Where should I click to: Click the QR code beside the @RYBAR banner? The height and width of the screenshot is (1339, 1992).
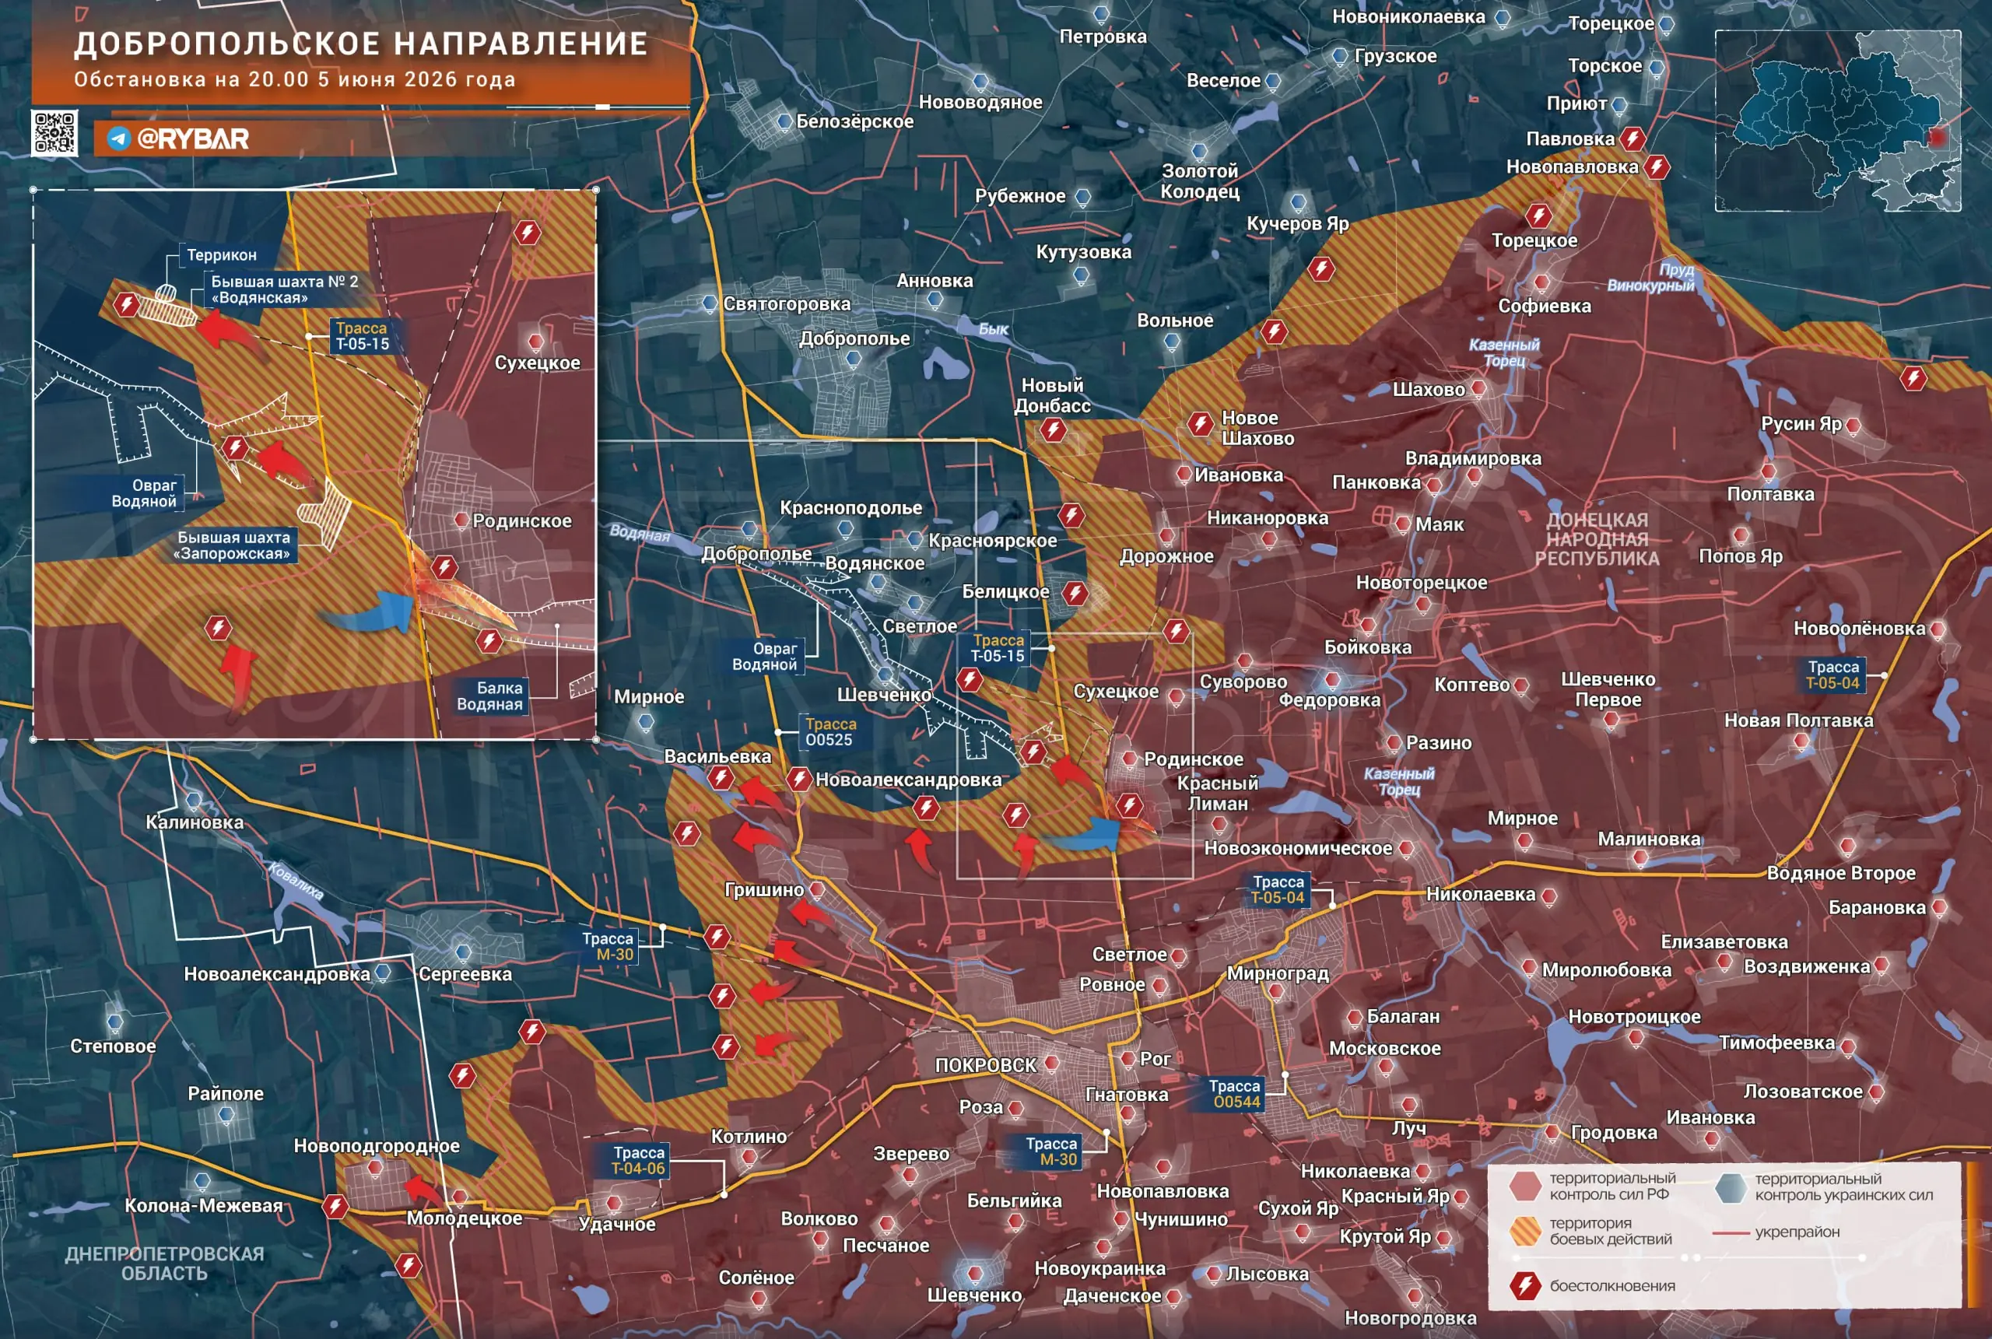coord(54,132)
